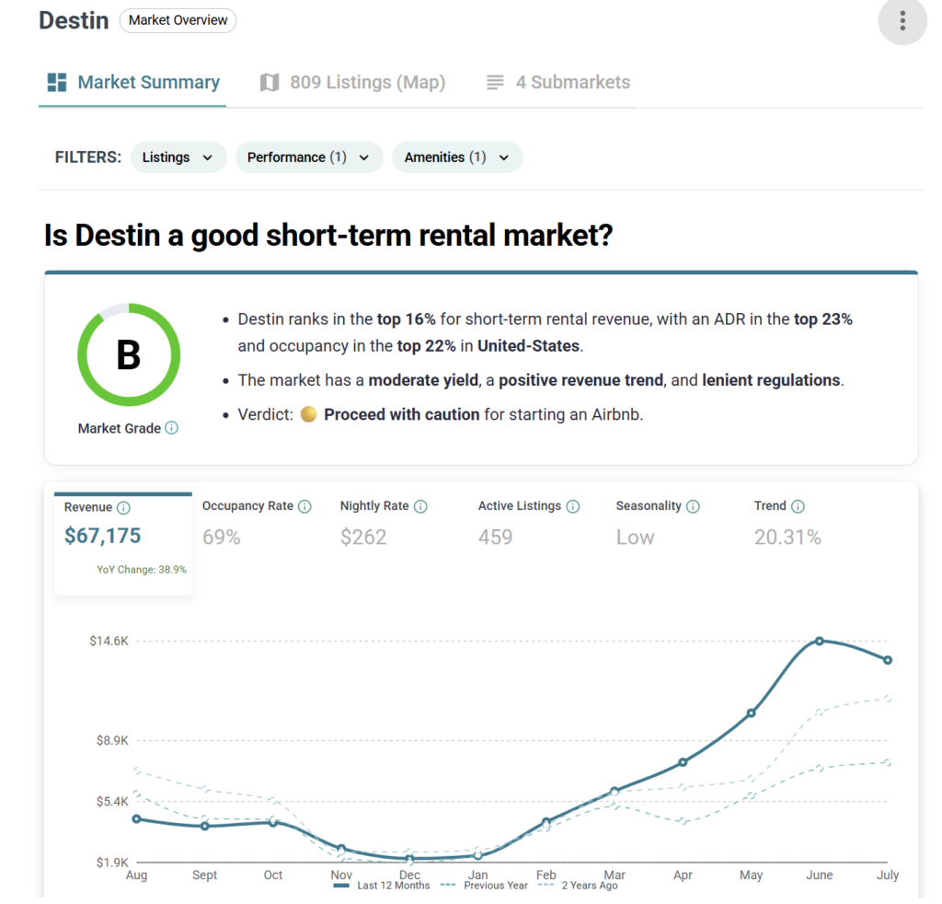Expand the Performance (1) filter dropdown

308,157
